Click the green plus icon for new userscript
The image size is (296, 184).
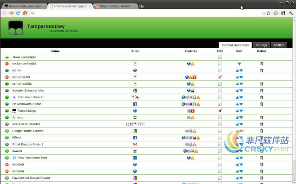7,57
